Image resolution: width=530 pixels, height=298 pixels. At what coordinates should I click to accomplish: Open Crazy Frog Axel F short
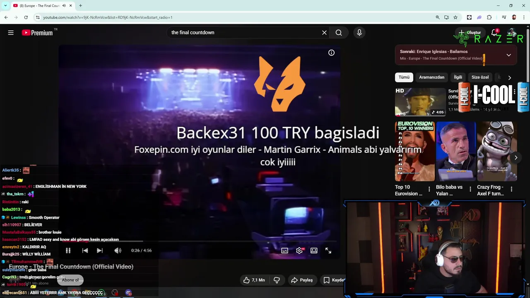point(497,151)
